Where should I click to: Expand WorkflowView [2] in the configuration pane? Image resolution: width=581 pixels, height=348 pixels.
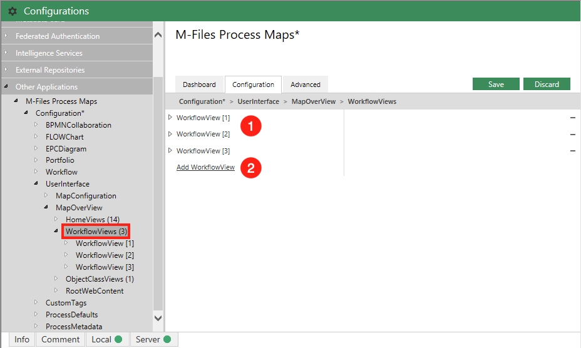pyautogui.click(x=170, y=134)
